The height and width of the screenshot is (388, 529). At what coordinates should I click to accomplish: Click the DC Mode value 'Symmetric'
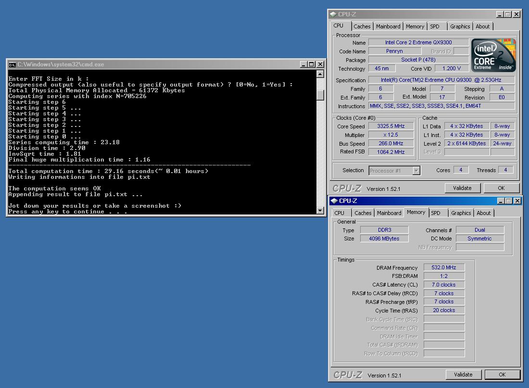(480, 238)
